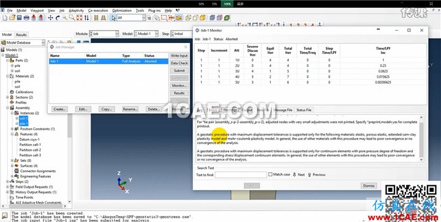Select the Magnify View tool
This screenshot has width=441, height=222.
65,18
